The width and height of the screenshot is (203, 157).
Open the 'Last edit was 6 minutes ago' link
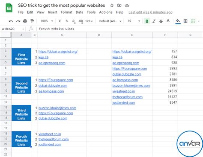tap(150, 12)
